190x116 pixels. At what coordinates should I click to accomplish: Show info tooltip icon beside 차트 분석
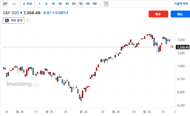pos(28,21)
